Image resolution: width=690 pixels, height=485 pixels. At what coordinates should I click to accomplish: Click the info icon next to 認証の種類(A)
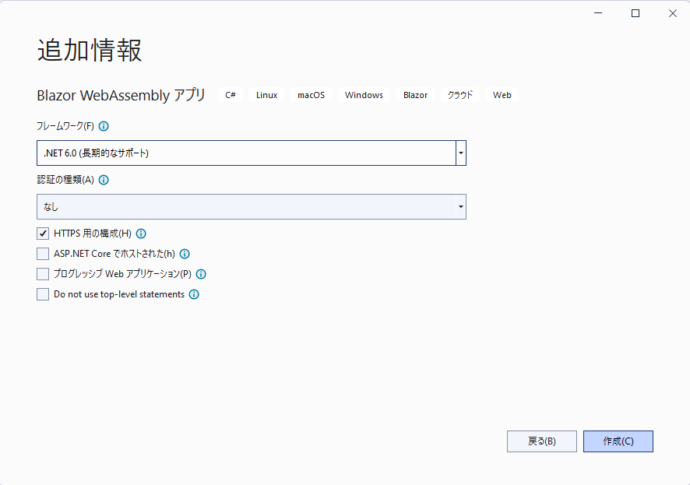(104, 180)
